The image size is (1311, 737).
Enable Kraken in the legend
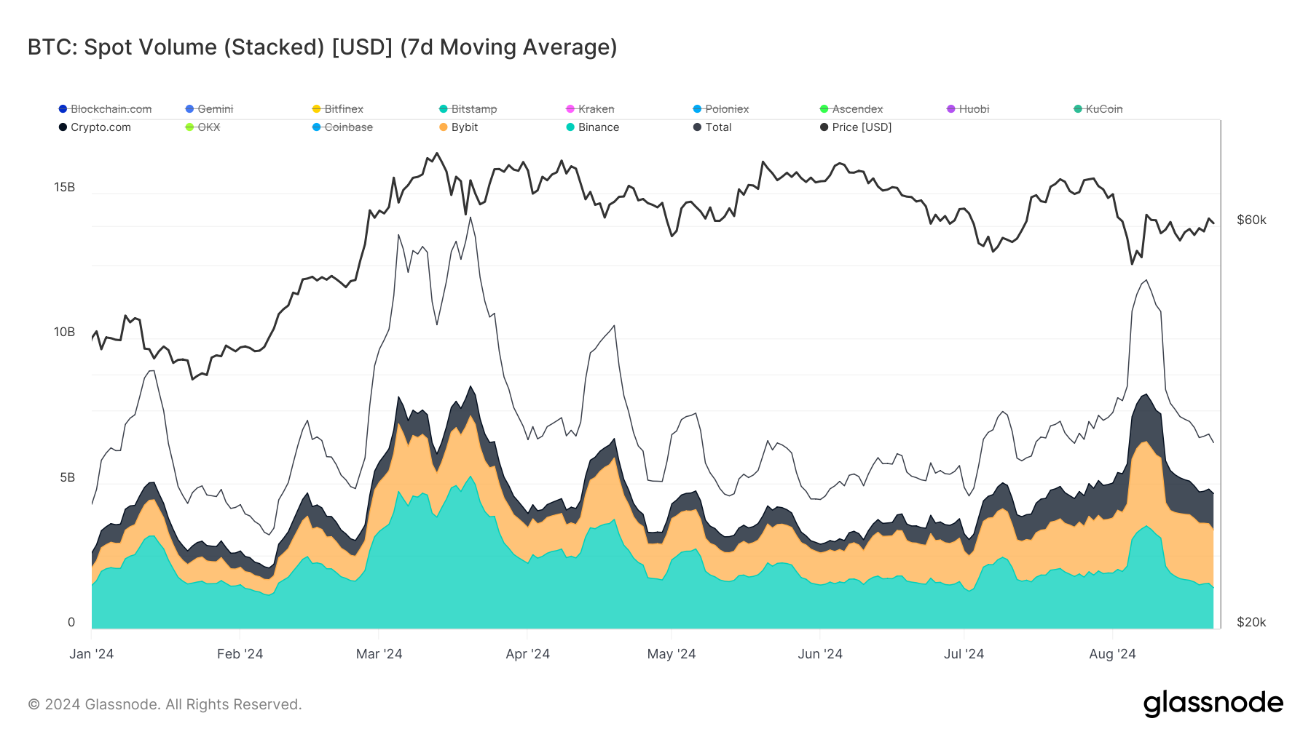[591, 109]
